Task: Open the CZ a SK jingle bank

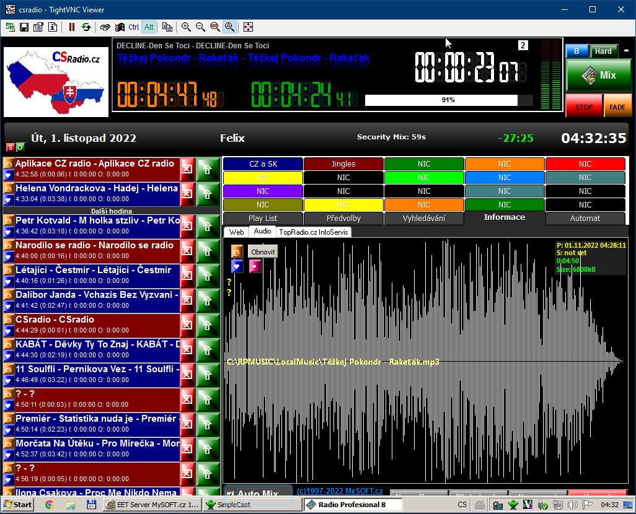Action: tap(263, 163)
